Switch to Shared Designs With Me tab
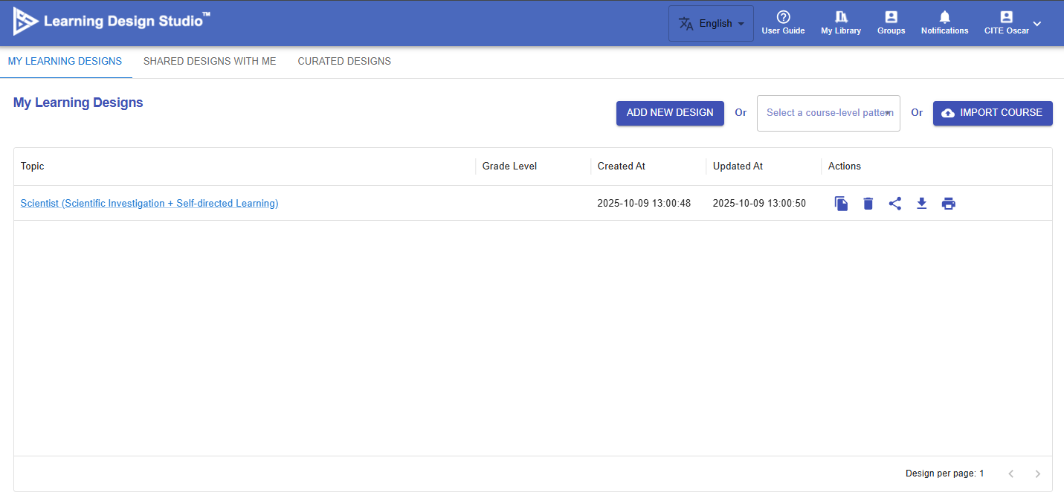 210,62
